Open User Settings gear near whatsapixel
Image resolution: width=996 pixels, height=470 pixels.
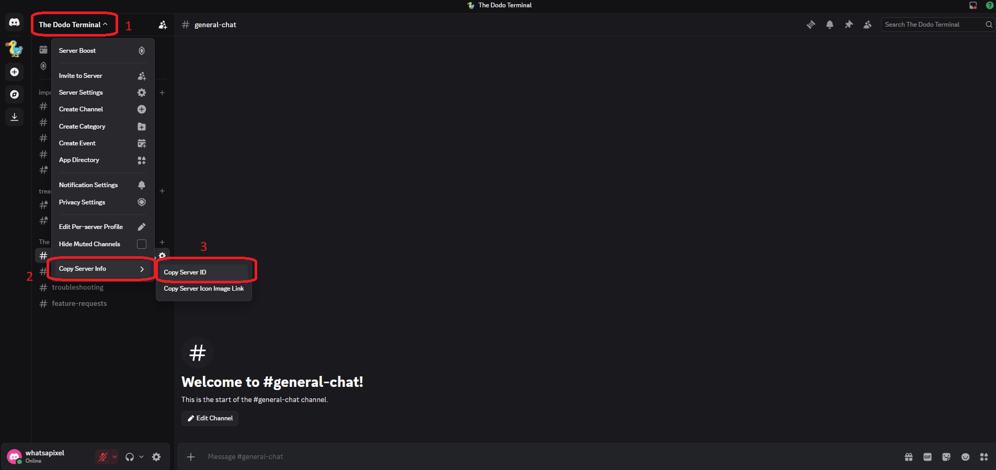pos(156,457)
